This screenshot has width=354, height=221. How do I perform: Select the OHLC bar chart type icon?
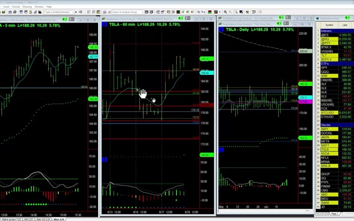click(x=183, y=12)
